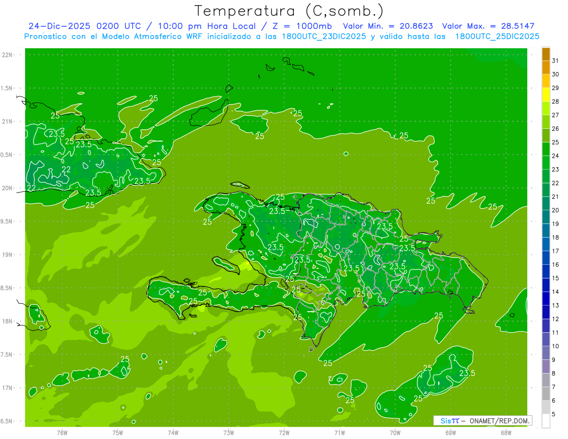568x439 pixels.
Task: Select "Valor Max. = 28.5147" in the header
Action: point(488,26)
